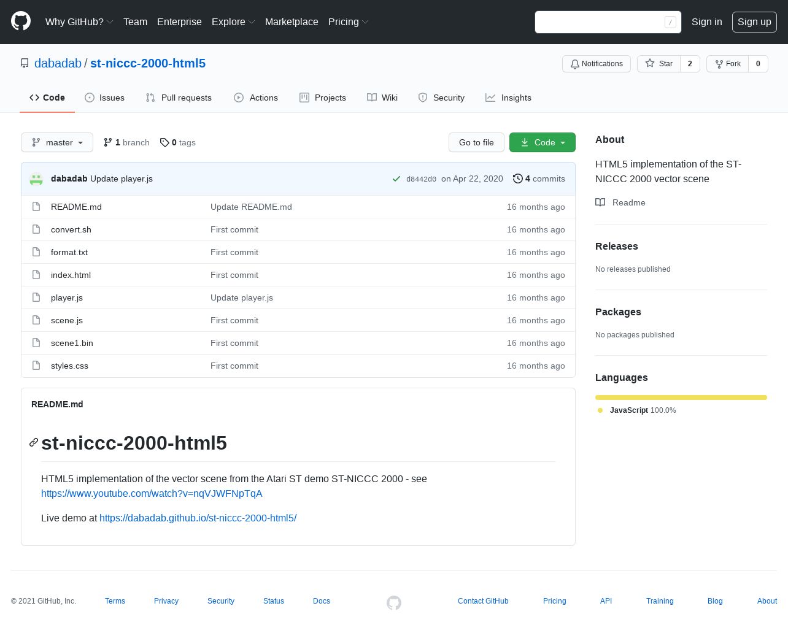
Task: Open the Wiki tab
Action: pos(382,98)
